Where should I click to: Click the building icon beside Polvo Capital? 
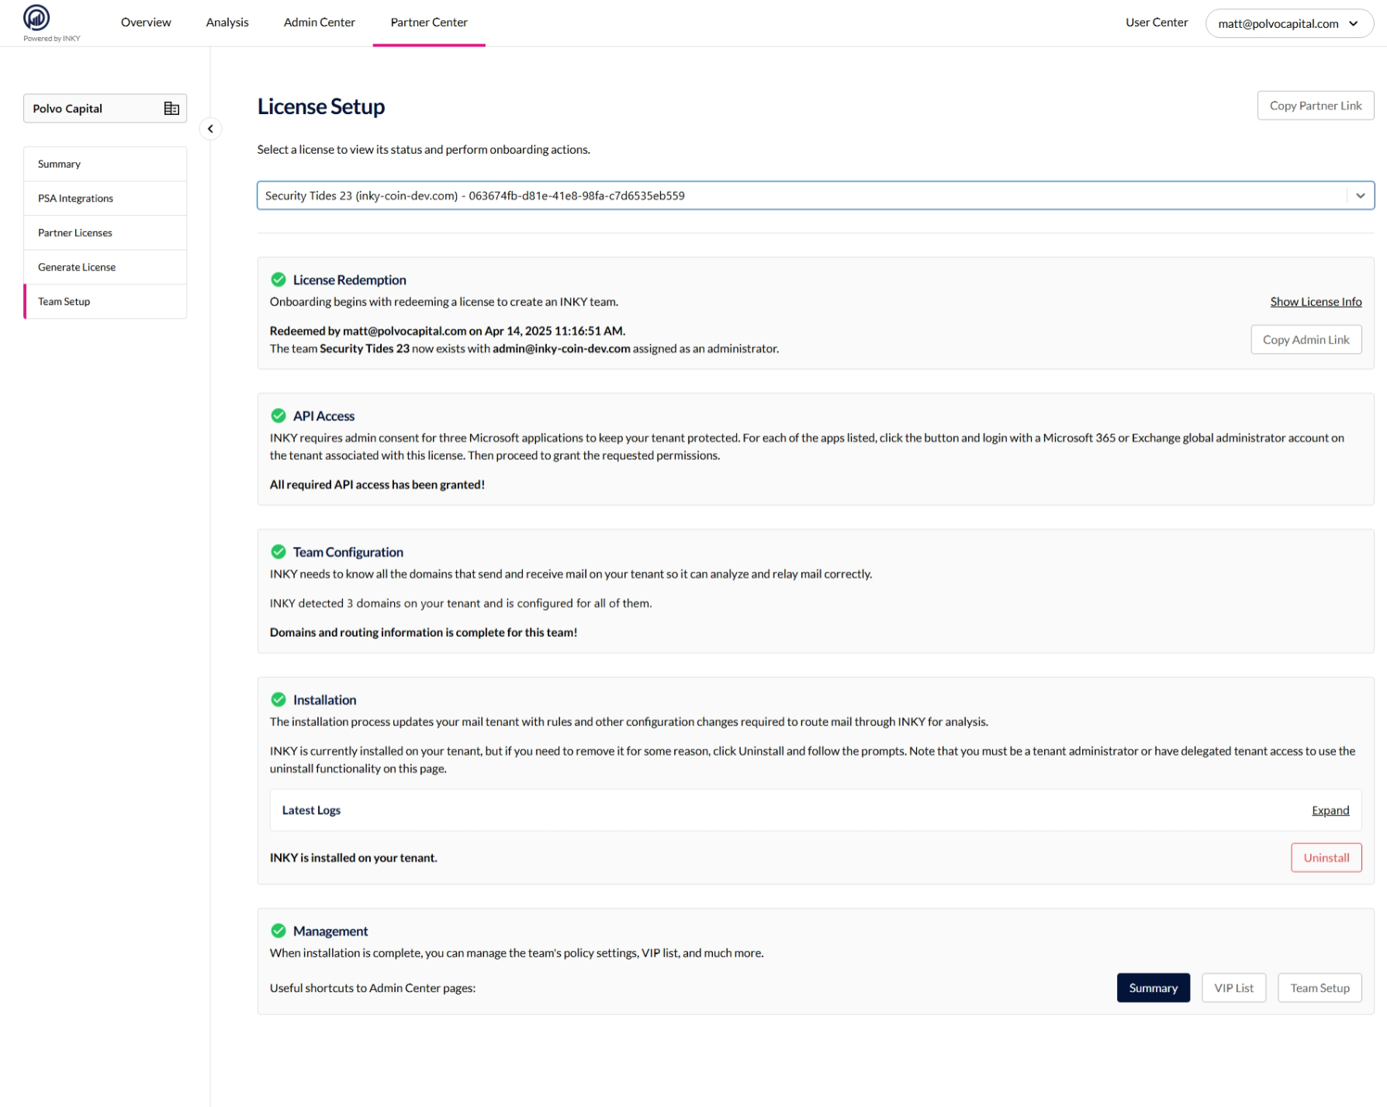click(x=171, y=109)
